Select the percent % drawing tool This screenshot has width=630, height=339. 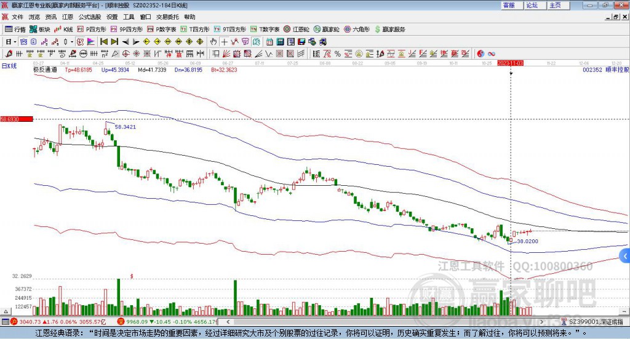click(338, 54)
